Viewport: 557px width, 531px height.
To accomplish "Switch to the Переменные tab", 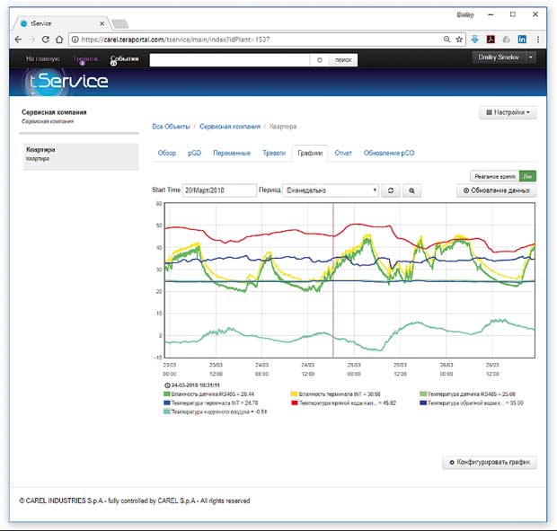I will (232, 153).
